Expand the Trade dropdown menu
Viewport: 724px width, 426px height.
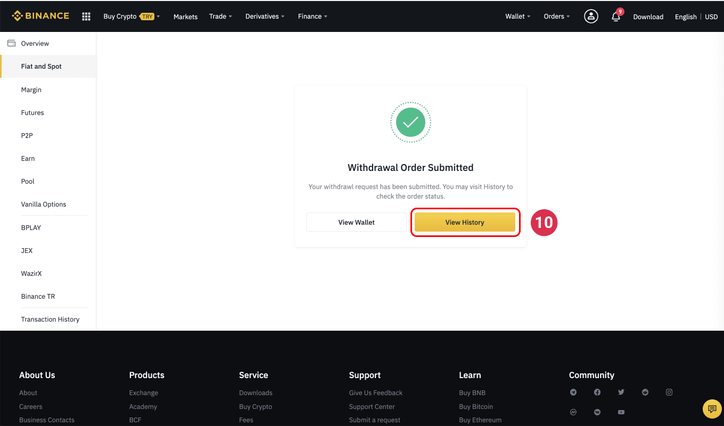pyautogui.click(x=220, y=17)
